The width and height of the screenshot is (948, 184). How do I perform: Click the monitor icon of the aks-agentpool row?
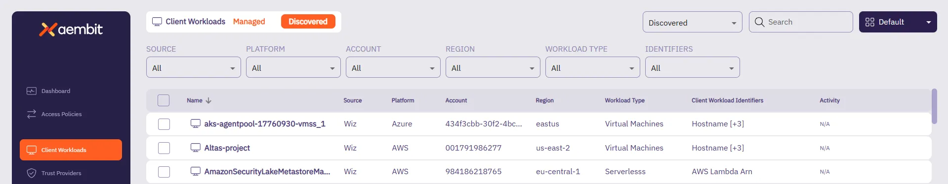point(196,123)
